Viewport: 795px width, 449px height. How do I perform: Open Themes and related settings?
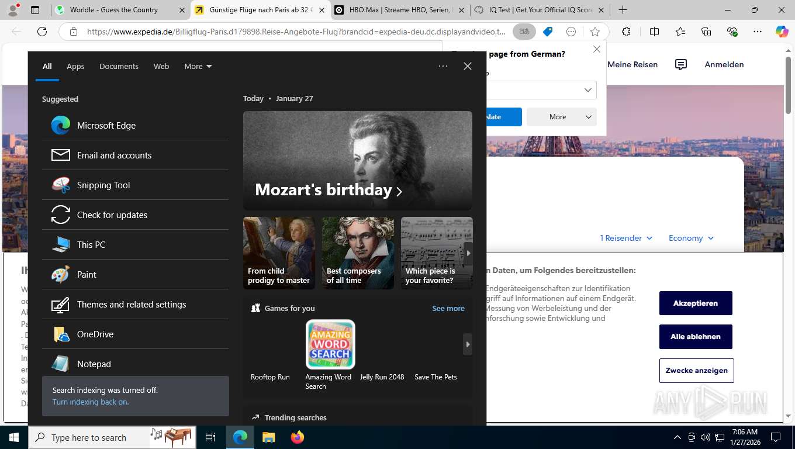(x=135, y=304)
